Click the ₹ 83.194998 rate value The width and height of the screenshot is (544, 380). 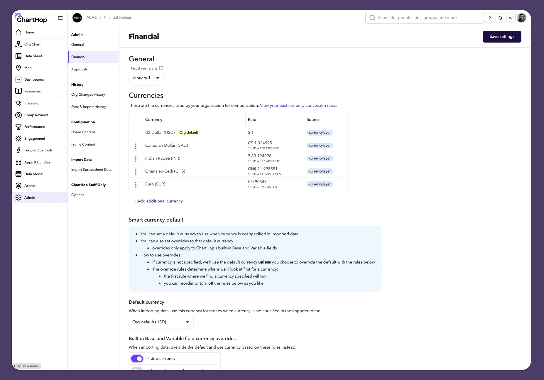click(259, 156)
